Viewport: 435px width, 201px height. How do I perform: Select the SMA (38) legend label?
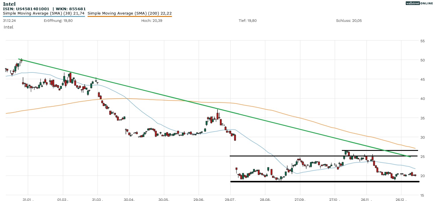point(44,13)
